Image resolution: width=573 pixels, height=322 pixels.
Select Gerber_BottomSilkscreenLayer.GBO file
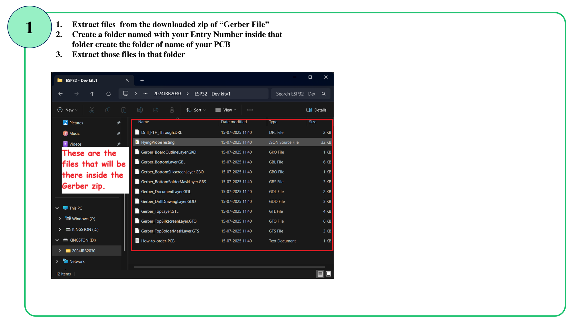[x=233, y=172]
